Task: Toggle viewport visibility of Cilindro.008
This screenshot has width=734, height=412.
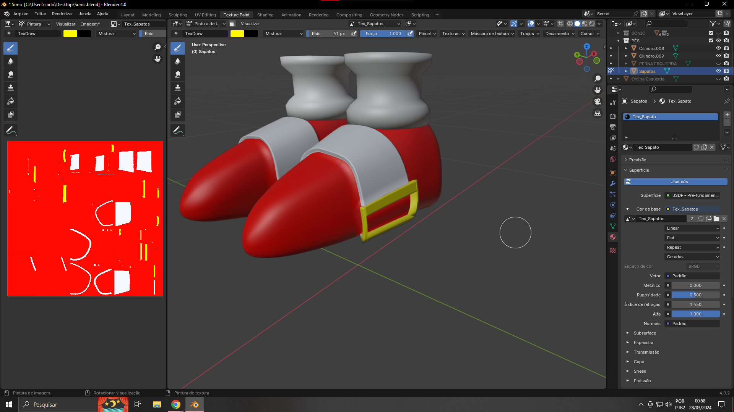Action: [x=718, y=48]
